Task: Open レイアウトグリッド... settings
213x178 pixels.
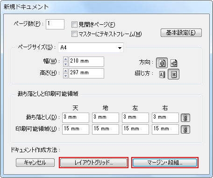Action: click(x=93, y=163)
